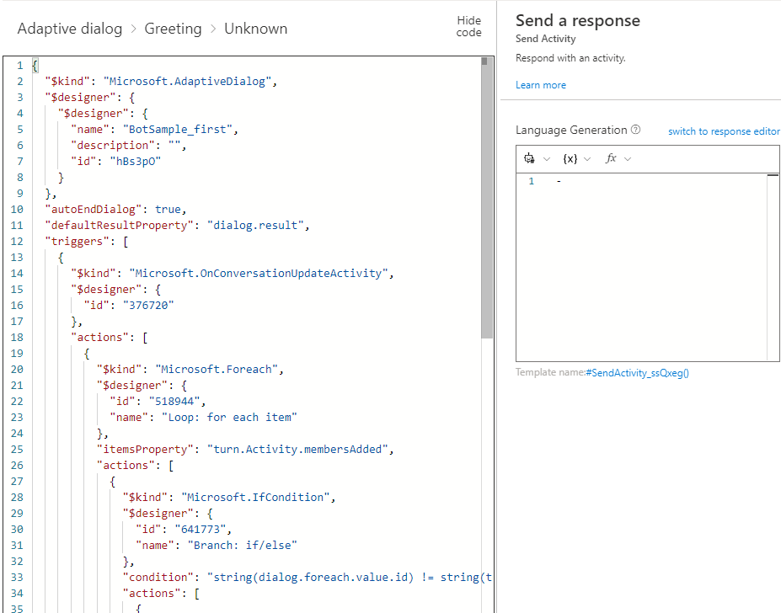Image resolution: width=781 pixels, height=613 pixels.
Task: Select Greeting in the breadcrumb trail
Action: (x=173, y=28)
